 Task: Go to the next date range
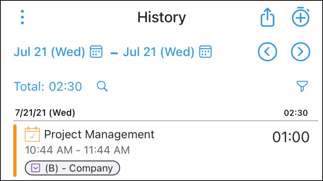[300, 52]
